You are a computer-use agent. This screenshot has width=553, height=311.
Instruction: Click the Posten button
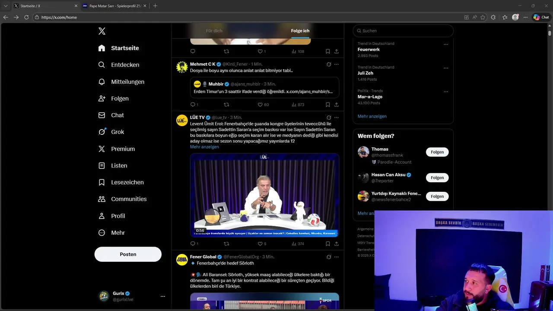(128, 254)
